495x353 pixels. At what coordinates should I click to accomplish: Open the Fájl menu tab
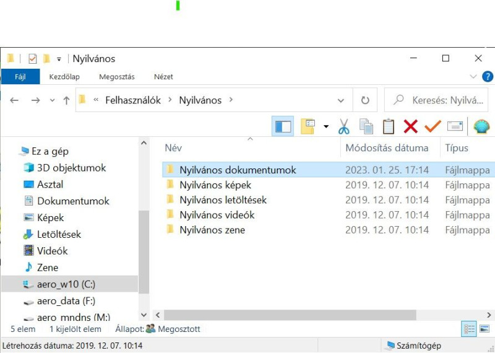[x=20, y=76]
